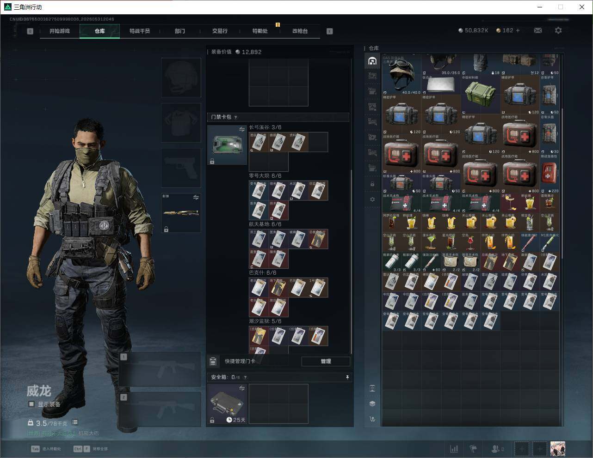Pin the safe box section

coord(347,377)
